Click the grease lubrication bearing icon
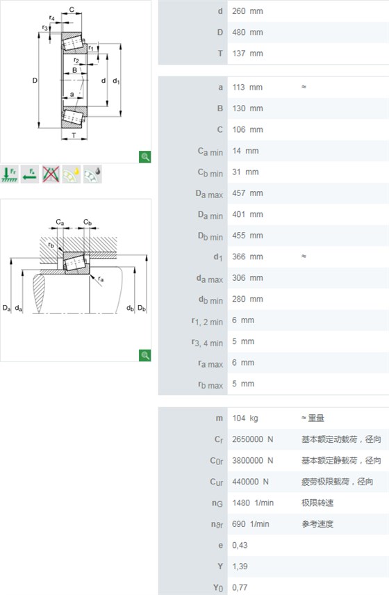The image size is (389, 595). (72, 174)
